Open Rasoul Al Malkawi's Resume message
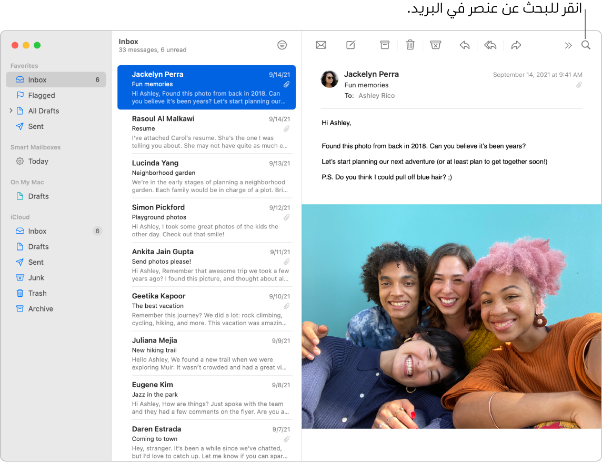This screenshot has height=462, width=602. [207, 132]
